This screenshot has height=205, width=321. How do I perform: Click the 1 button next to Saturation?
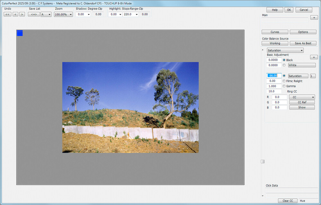click(x=313, y=76)
